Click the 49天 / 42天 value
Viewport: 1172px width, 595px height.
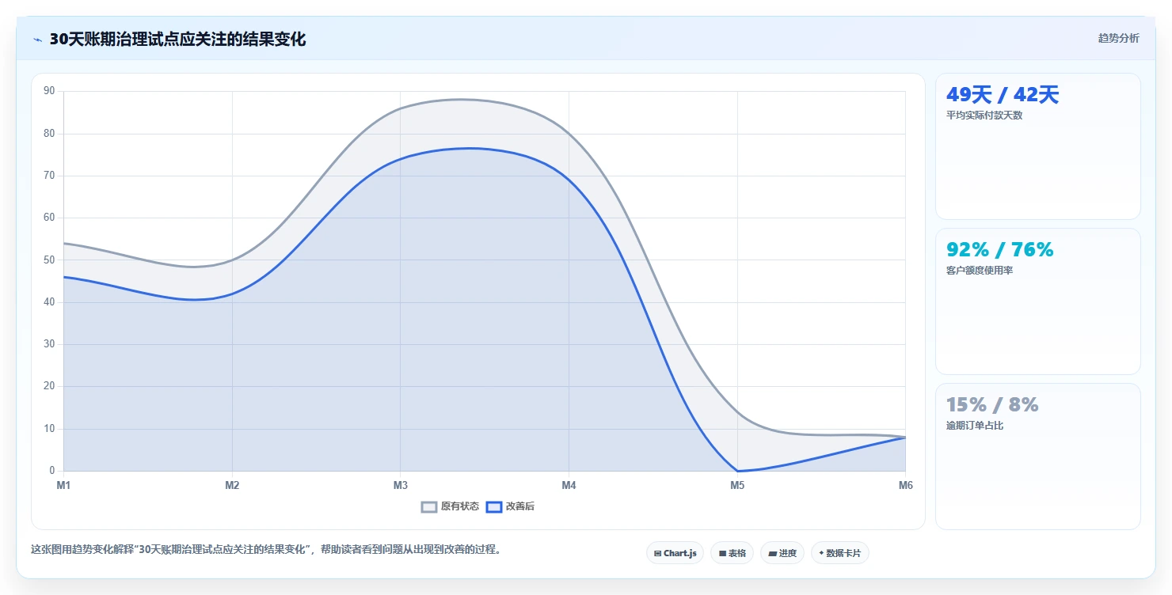tap(1002, 95)
